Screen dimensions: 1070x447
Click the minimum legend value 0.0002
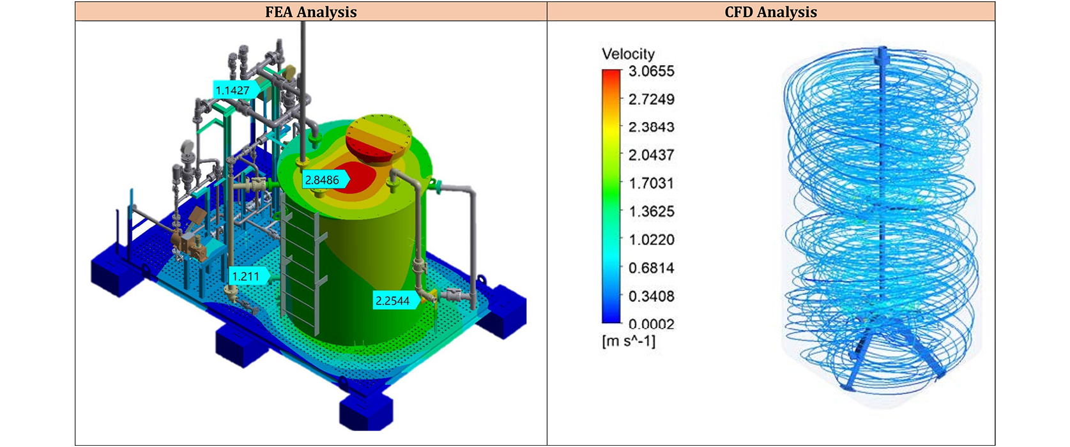click(651, 324)
